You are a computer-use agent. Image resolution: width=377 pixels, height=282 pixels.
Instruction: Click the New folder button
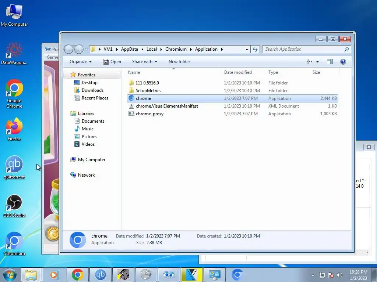[179, 62]
